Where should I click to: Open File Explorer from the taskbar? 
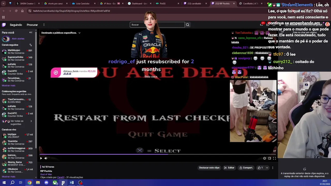coord(38,183)
